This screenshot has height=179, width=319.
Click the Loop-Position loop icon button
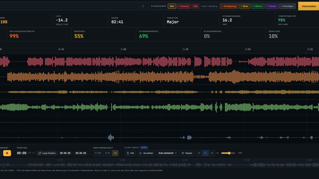tap(47, 153)
